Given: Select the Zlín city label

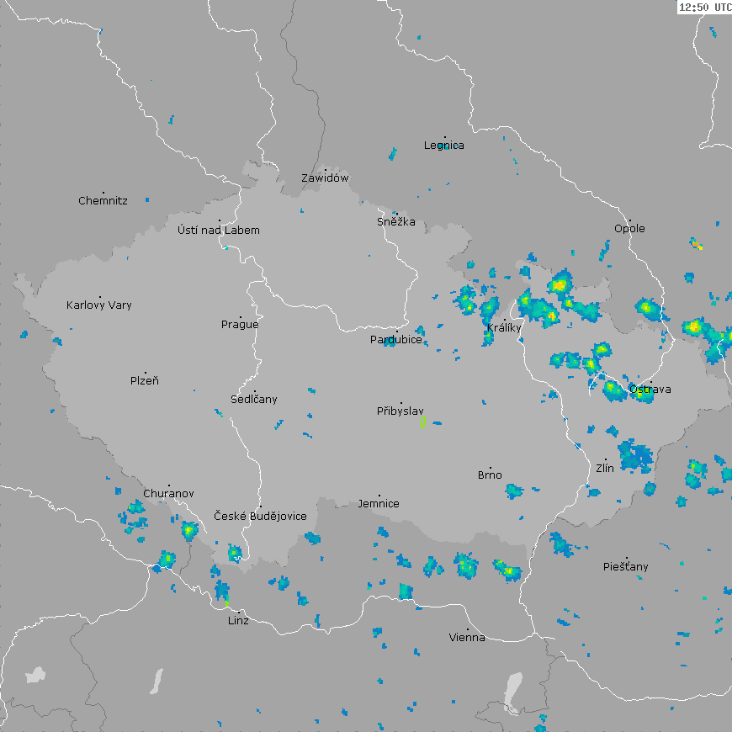Looking at the screenshot, I should pos(605,468).
